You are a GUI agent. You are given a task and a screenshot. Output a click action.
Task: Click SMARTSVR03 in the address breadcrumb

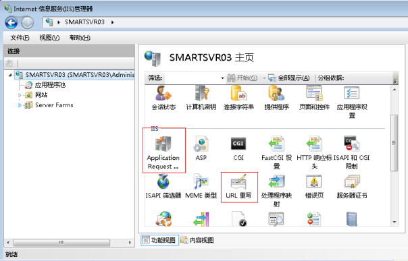(84, 22)
